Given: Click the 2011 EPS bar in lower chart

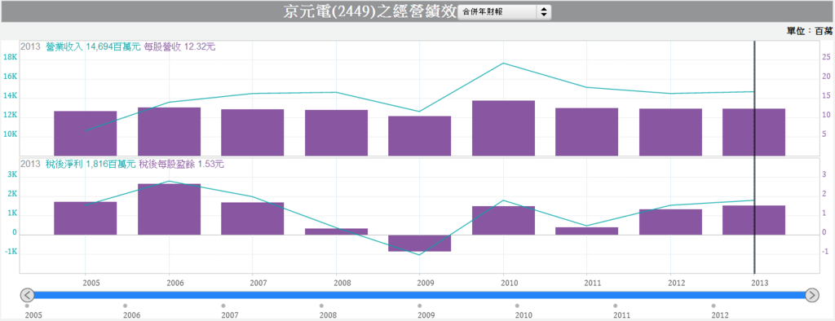Looking at the screenshot, I should (x=587, y=231).
